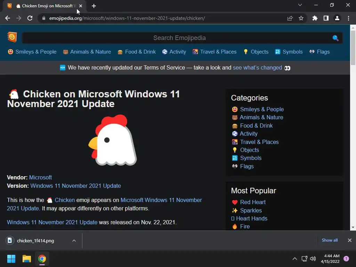Viewport: 356px width, 267px height.
Task: Show hidden system tray icons
Action: point(295,259)
